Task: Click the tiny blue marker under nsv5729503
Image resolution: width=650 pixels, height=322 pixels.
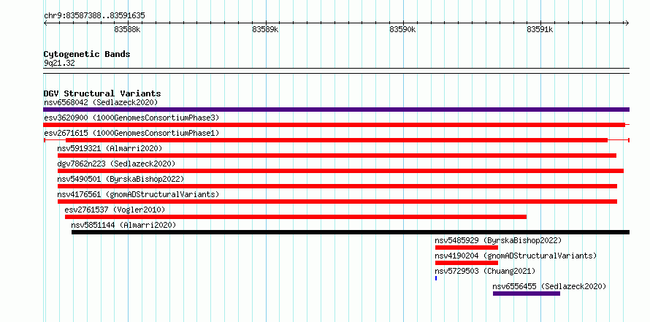Action: (436, 278)
